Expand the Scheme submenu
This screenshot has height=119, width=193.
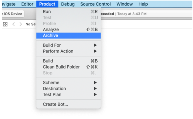pyautogui.click(x=51, y=82)
